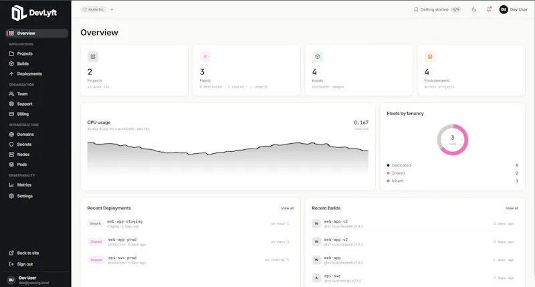
Task: Click the web-app-prod deployment row
Action: coord(191,242)
